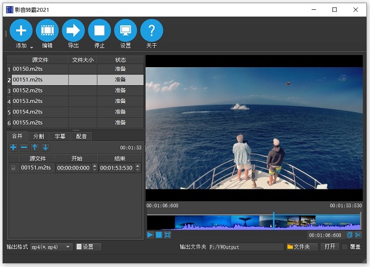Switch to the 分割 (Split) tab
Screen dimensions: 370x267
click(x=38, y=136)
